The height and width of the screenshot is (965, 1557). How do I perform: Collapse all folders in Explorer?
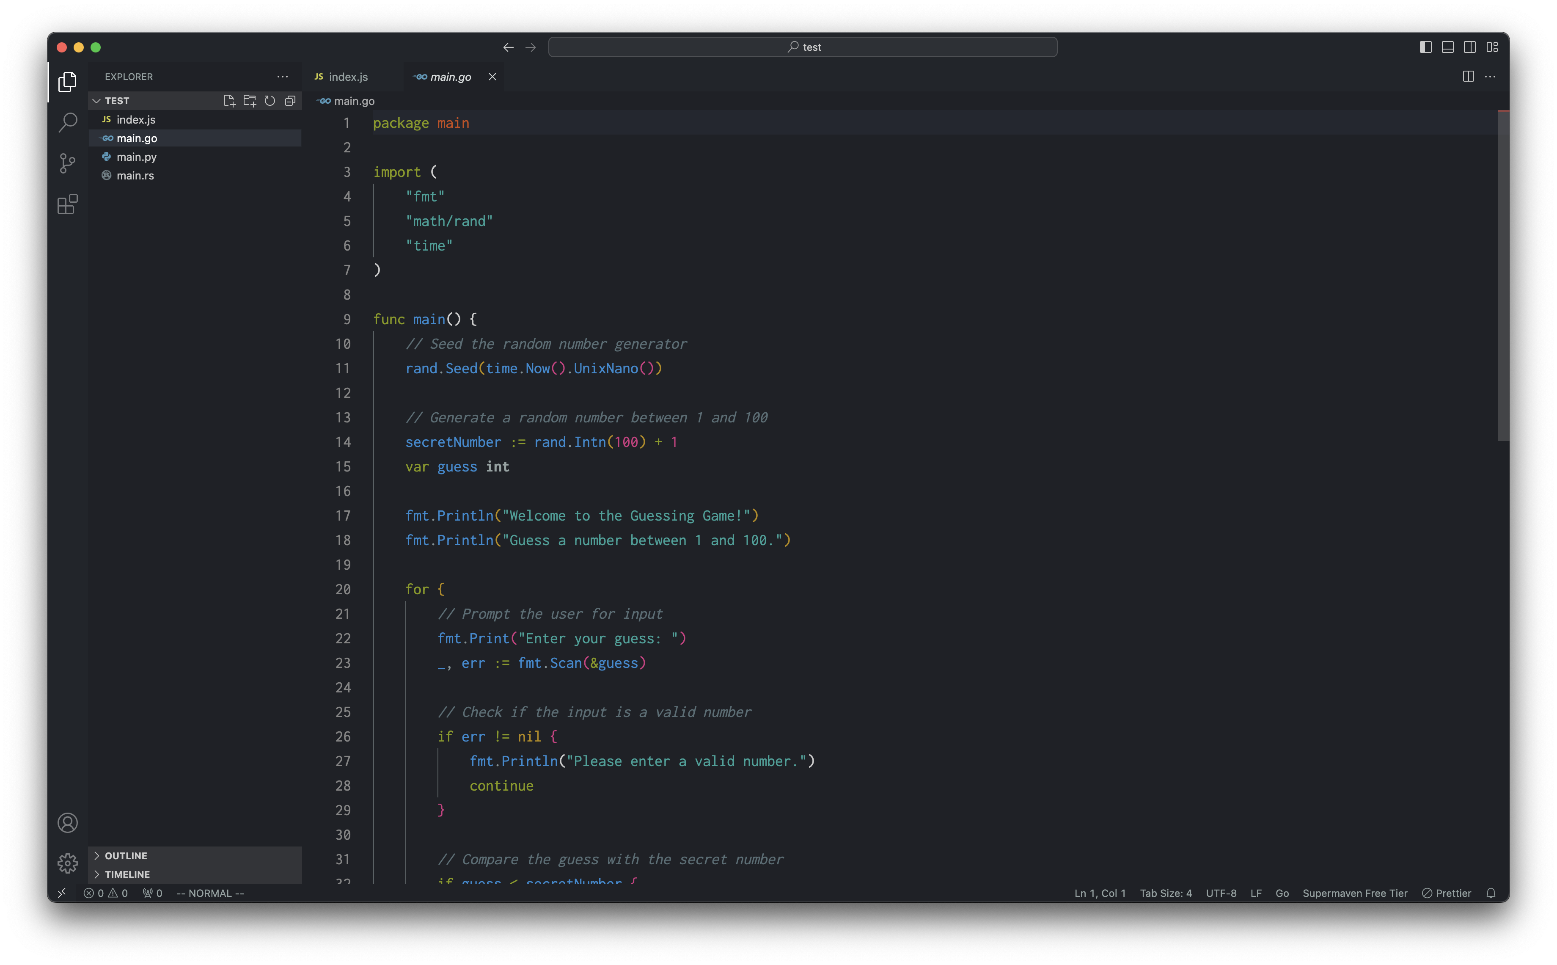(290, 101)
